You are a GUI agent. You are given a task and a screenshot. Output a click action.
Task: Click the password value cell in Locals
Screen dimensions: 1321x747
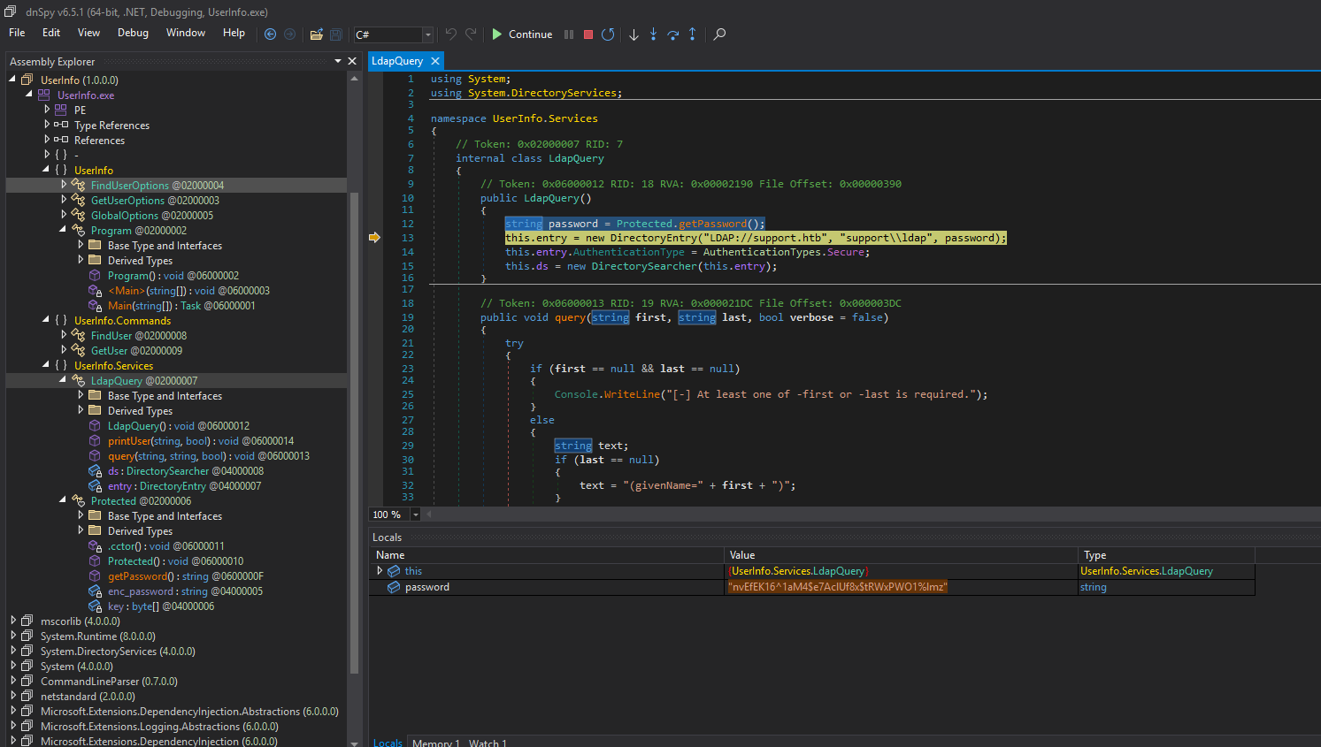click(x=901, y=587)
